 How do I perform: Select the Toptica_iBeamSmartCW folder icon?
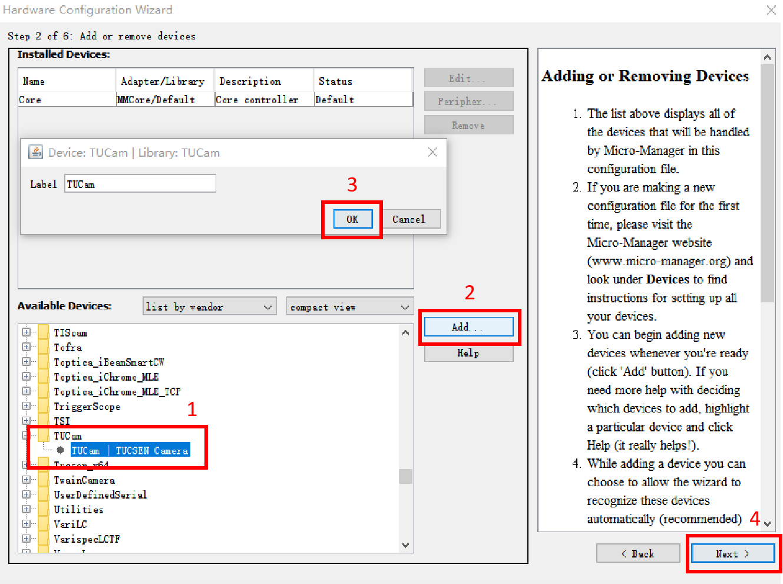pos(44,362)
